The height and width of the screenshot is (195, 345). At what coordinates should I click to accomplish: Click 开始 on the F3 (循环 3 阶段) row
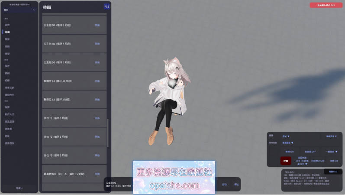tap(97, 156)
